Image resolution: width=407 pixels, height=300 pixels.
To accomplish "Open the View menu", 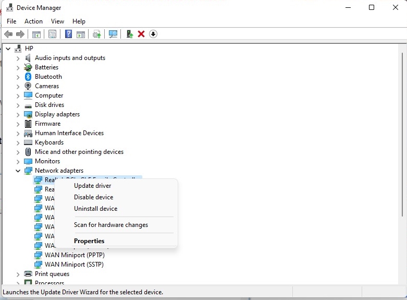I will click(x=57, y=21).
